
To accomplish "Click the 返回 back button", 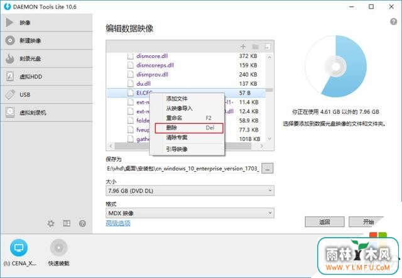I will click(x=325, y=222).
